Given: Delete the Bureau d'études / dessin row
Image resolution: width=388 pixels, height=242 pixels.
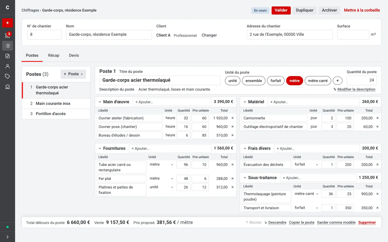Looking at the screenshot, I should tap(233, 135).
